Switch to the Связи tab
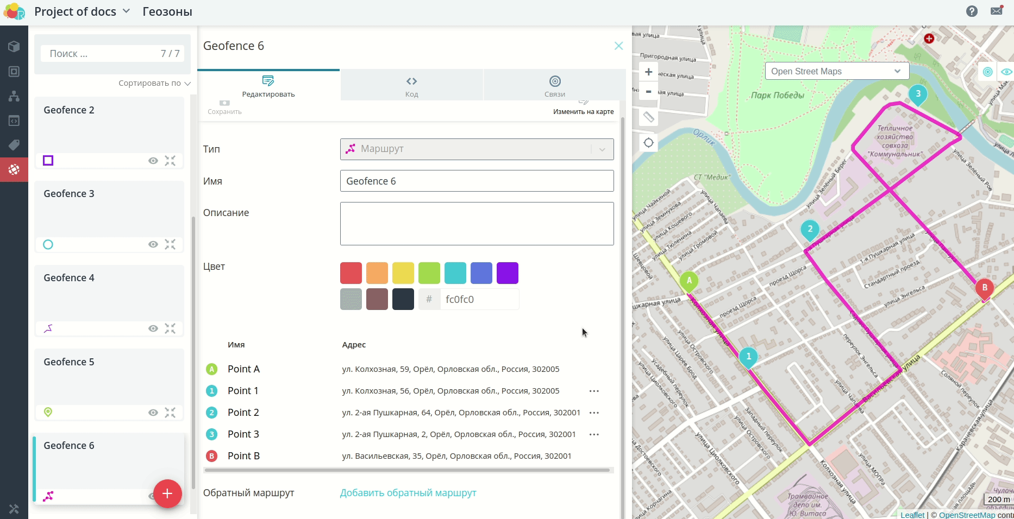The image size is (1014, 519). [554, 86]
